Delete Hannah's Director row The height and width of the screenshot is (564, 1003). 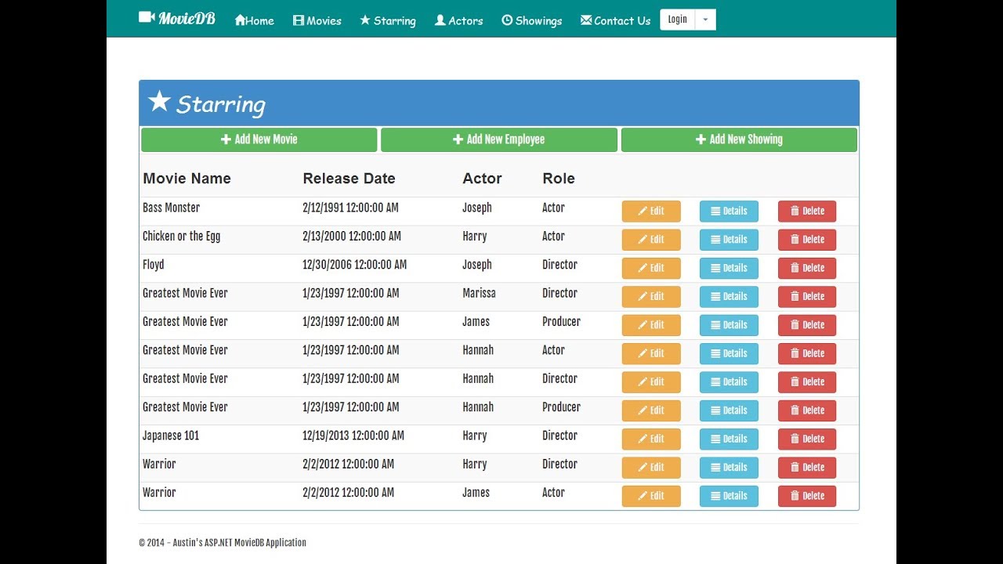point(807,382)
